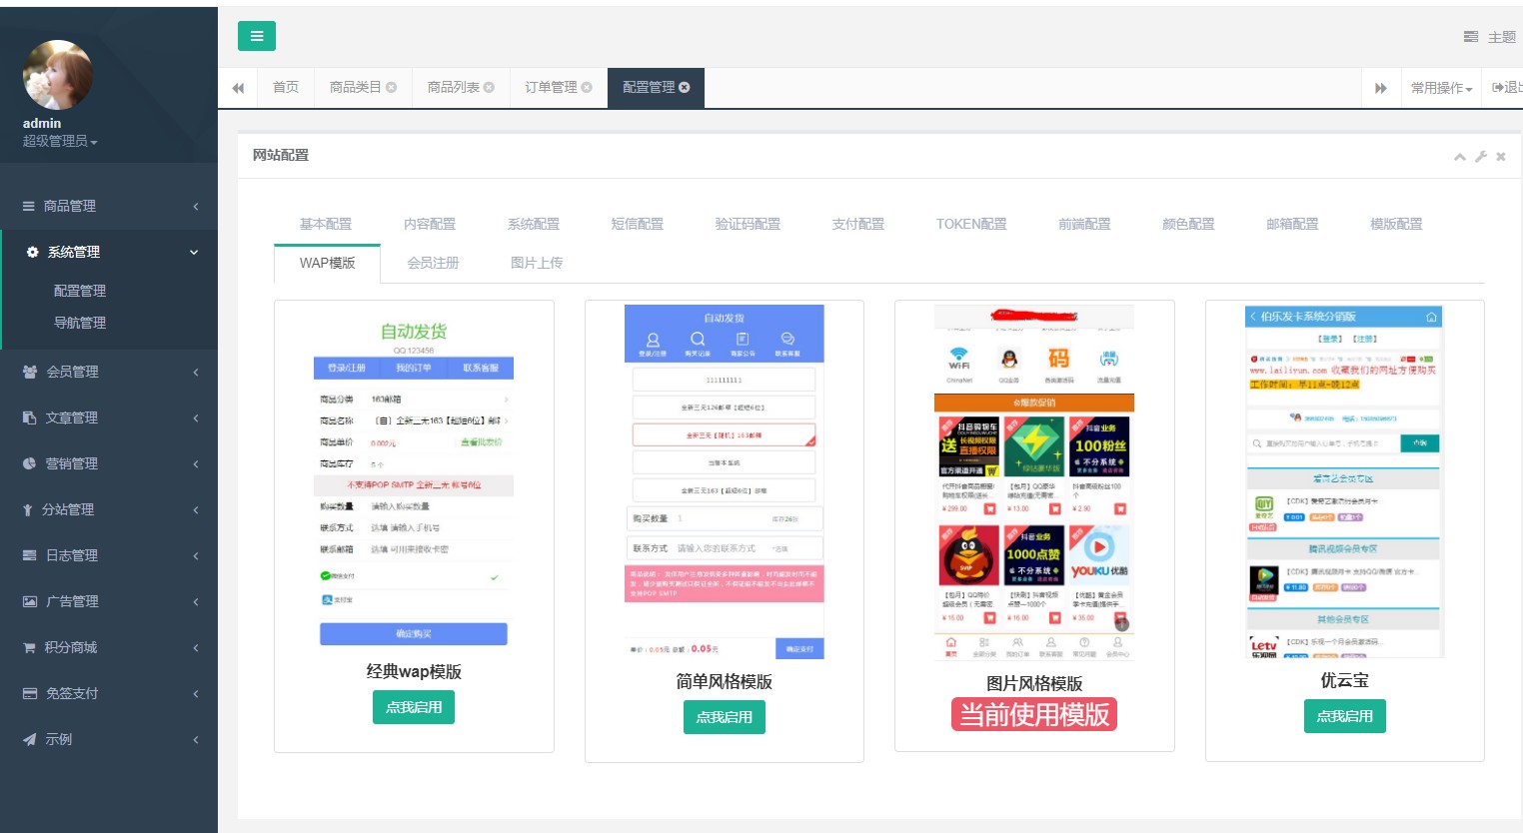The image size is (1523, 833).
Task: Click the tab scroll-left double arrow icon
Action: click(238, 88)
